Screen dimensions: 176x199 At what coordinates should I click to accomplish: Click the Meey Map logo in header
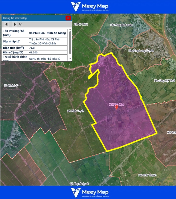coord(89,7)
